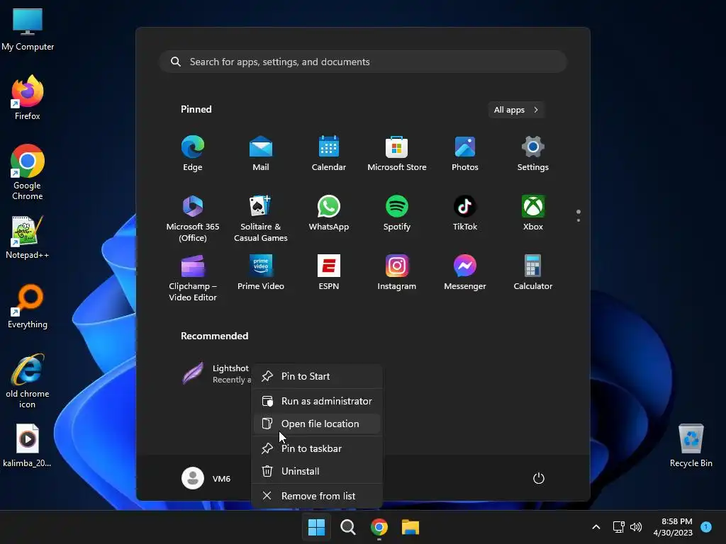Show hidden tray icons chevron
Viewport: 726px width, 544px height.
click(x=596, y=527)
